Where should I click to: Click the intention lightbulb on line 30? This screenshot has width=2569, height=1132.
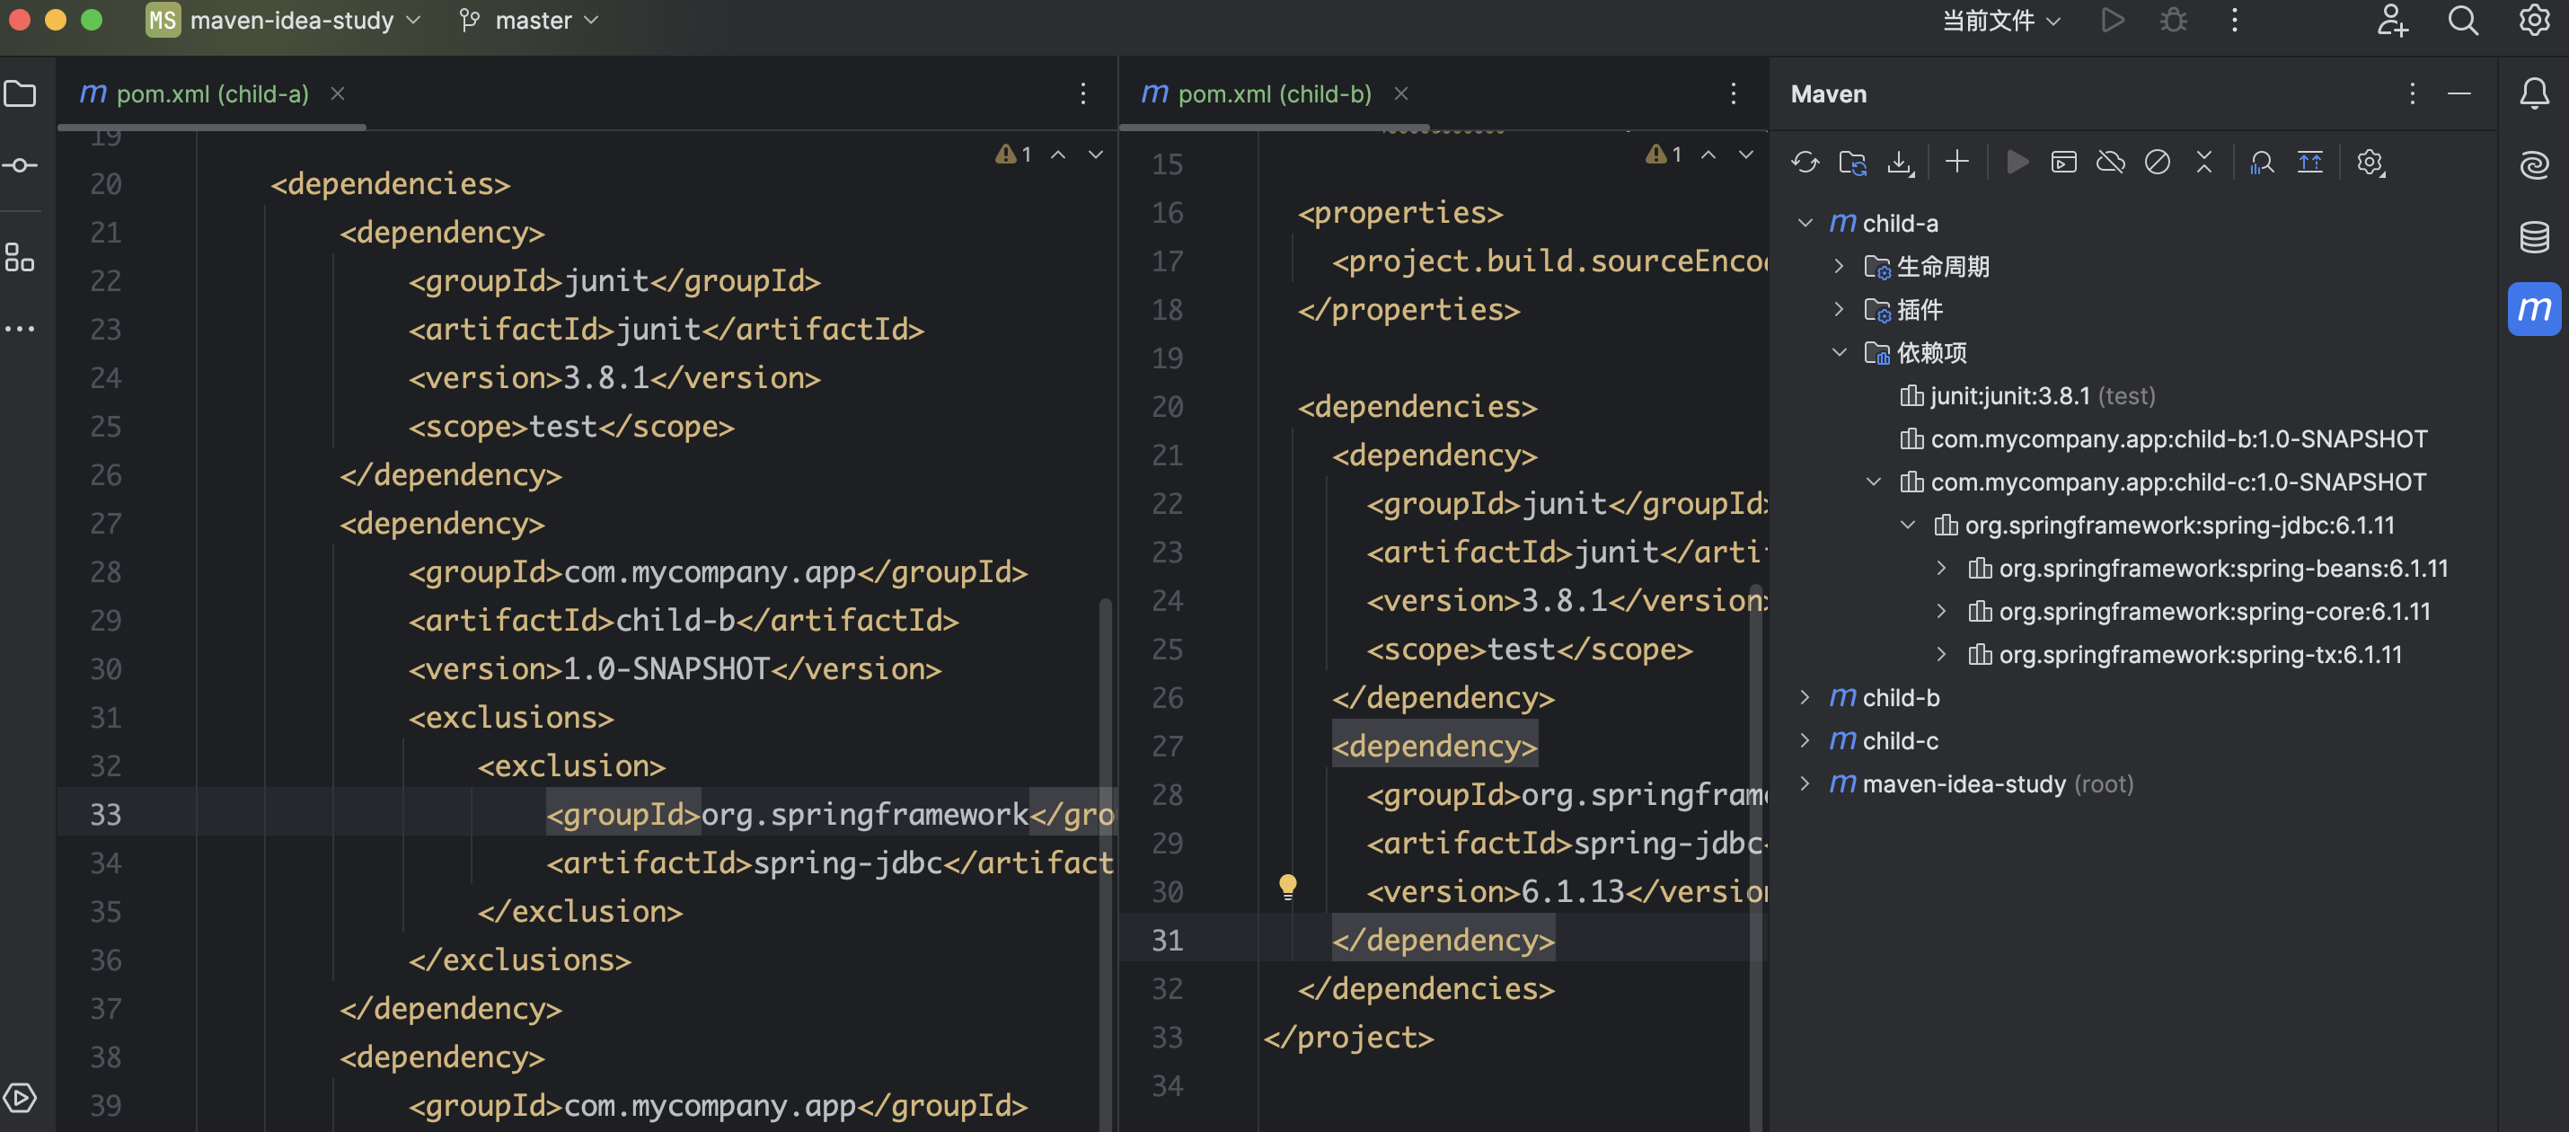click(1287, 885)
